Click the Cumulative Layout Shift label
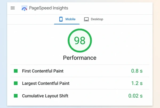 click(x=45, y=96)
